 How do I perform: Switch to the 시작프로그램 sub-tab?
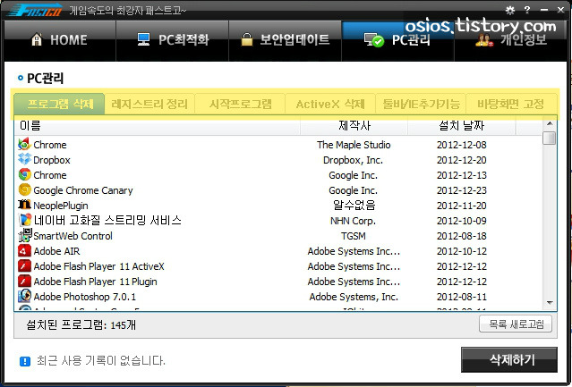pos(240,104)
